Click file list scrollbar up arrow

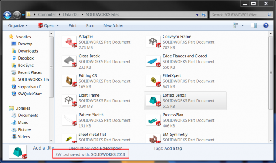[x=271, y=34]
